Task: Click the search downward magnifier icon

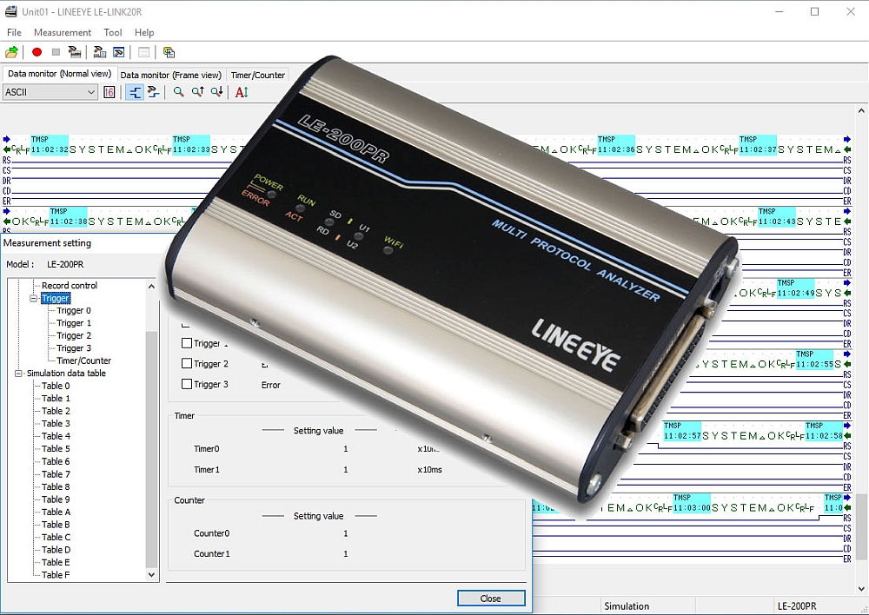Action: [216, 92]
